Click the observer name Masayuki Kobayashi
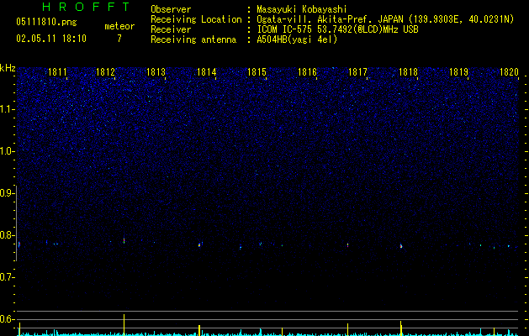This screenshot has width=529, height=336. click(x=302, y=9)
